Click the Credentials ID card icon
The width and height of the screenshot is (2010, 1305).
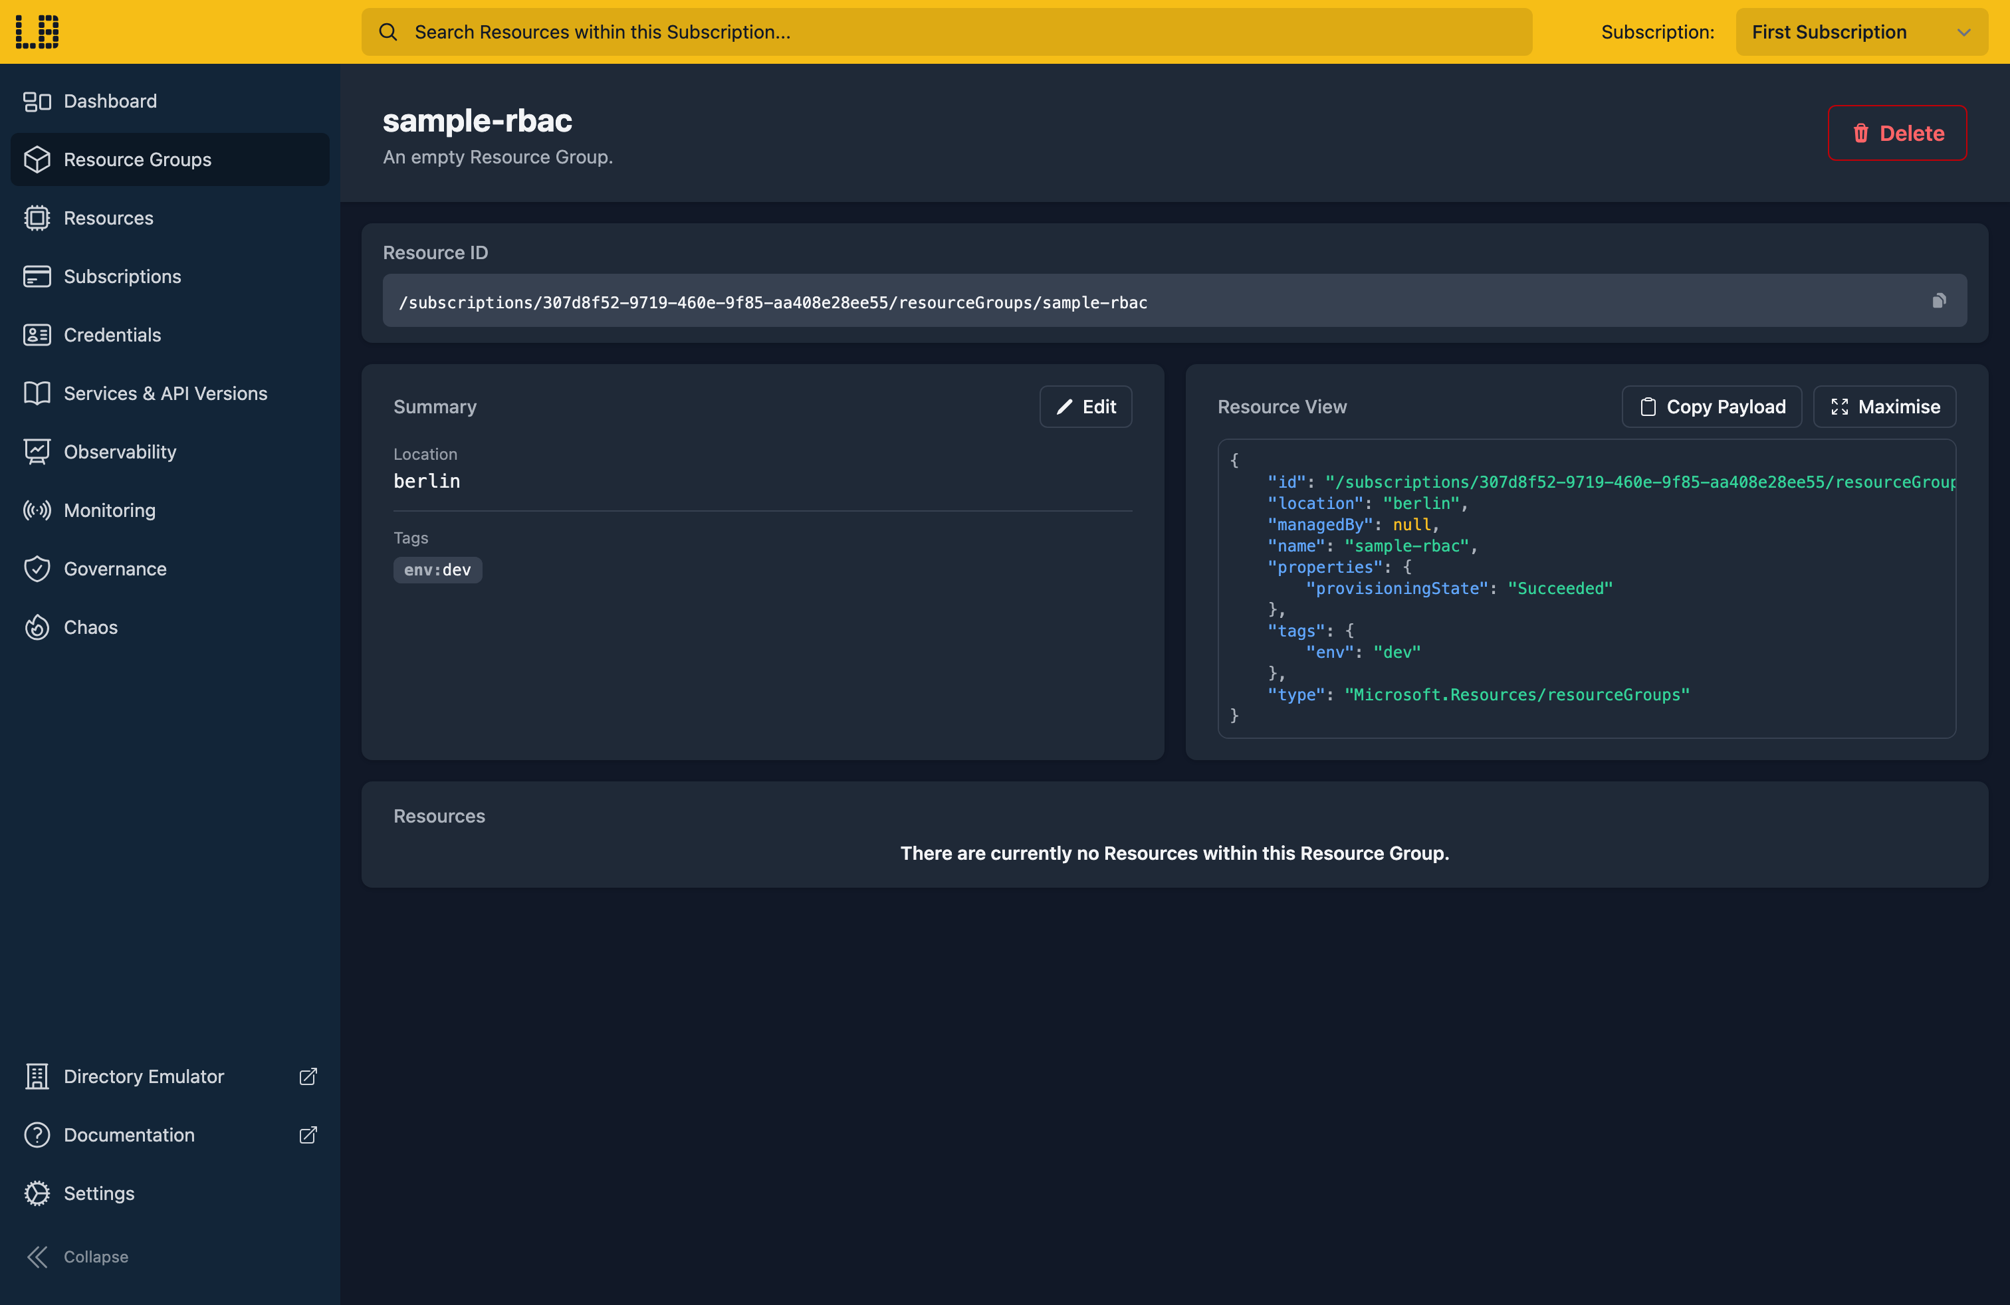[x=37, y=335]
